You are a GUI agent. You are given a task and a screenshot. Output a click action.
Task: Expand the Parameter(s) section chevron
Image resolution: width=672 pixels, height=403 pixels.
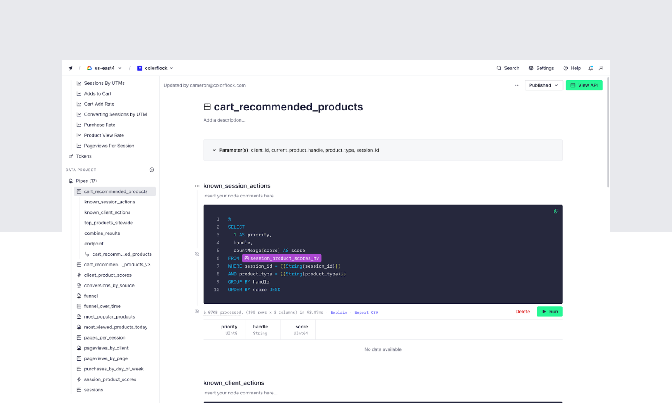pyautogui.click(x=214, y=150)
